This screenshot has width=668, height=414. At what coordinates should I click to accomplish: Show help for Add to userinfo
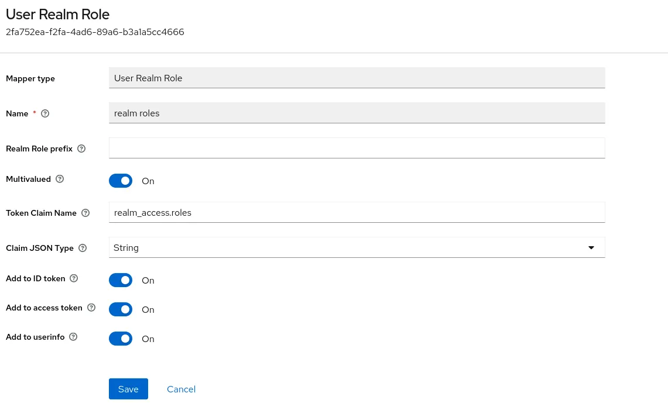[x=73, y=337]
